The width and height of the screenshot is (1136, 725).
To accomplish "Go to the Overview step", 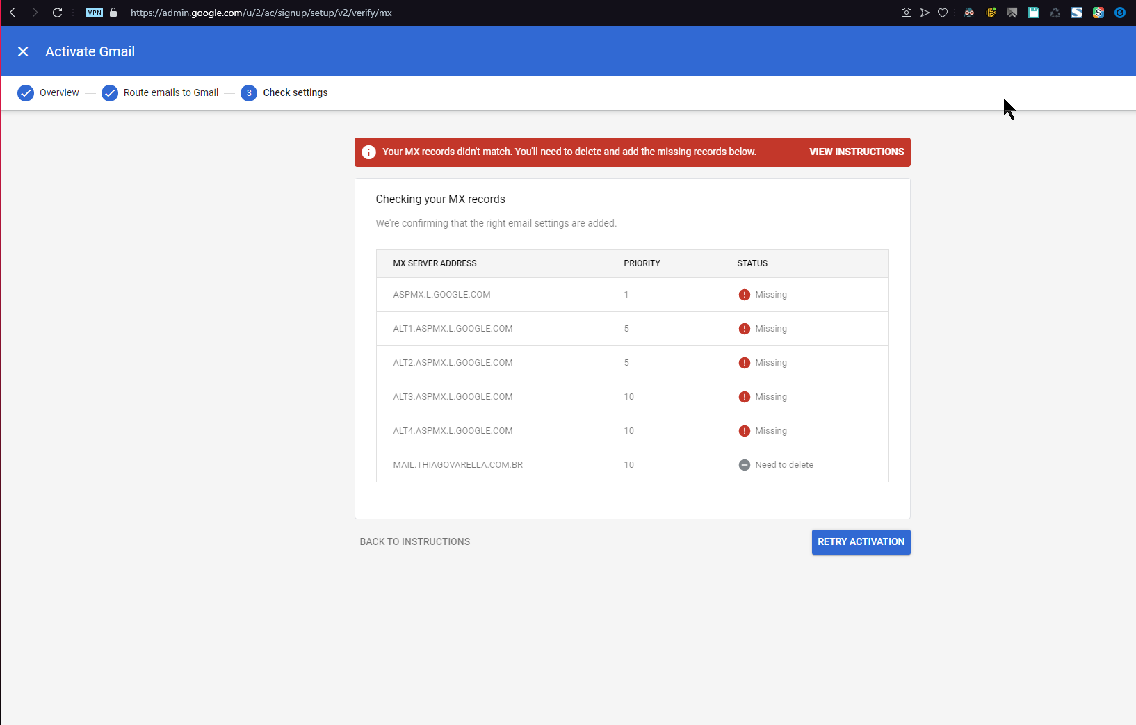I will point(49,93).
